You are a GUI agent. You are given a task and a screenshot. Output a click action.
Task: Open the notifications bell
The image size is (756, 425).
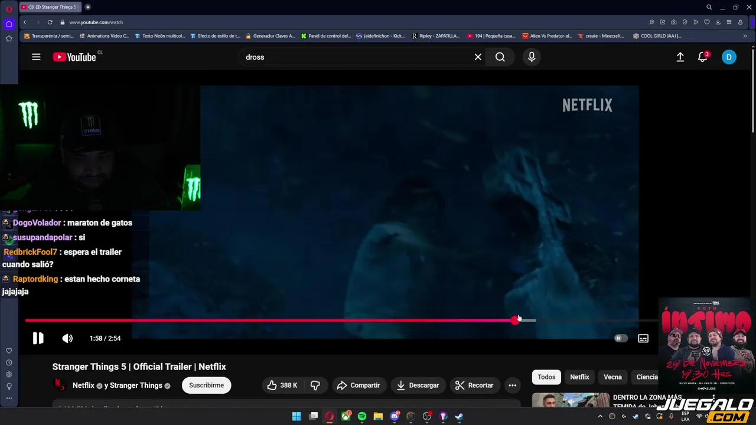pos(703,57)
